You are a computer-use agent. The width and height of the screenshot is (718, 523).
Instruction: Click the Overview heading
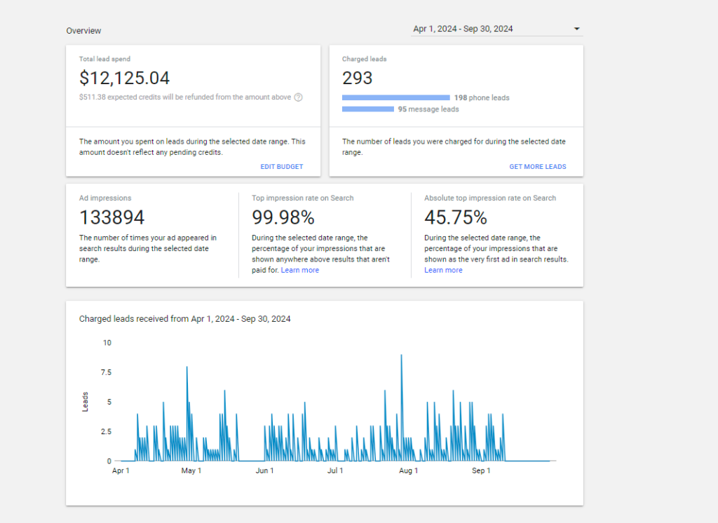click(83, 31)
